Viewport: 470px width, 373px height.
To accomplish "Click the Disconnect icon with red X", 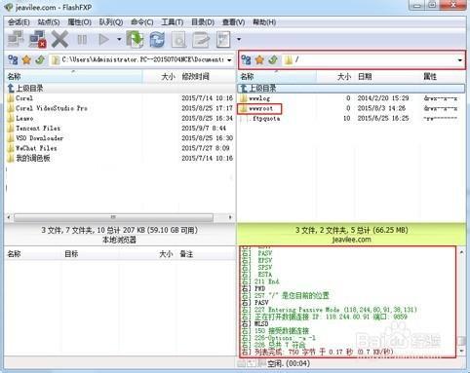I will [37, 39].
